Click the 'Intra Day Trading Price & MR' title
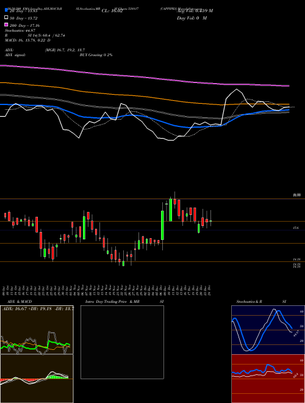Viewport: 305px width, 403px height. pos(112,302)
